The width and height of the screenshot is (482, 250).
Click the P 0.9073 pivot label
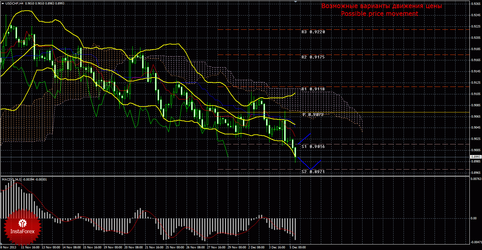point(313,114)
